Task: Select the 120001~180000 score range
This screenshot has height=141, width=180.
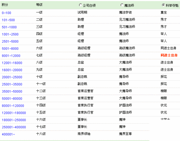Action: 14,113
